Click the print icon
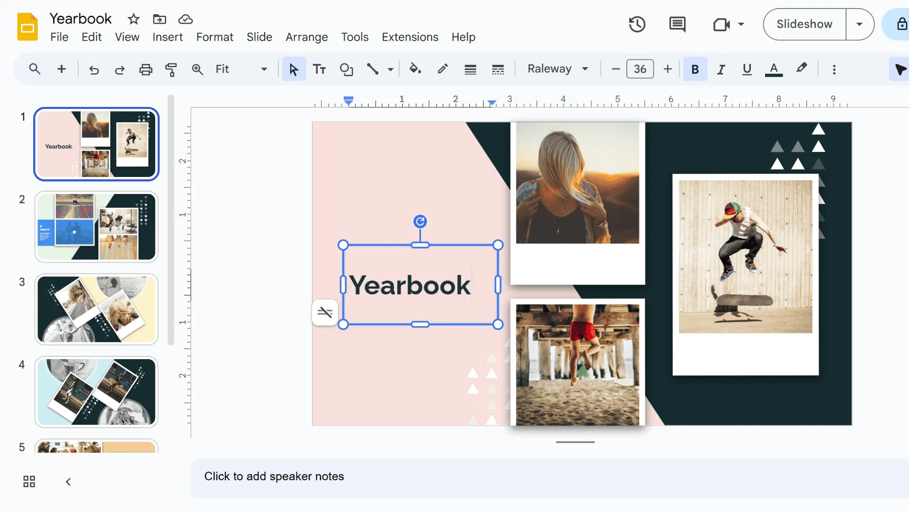Image resolution: width=909 pixels, height=511 pixels. (x=145, y=70)
